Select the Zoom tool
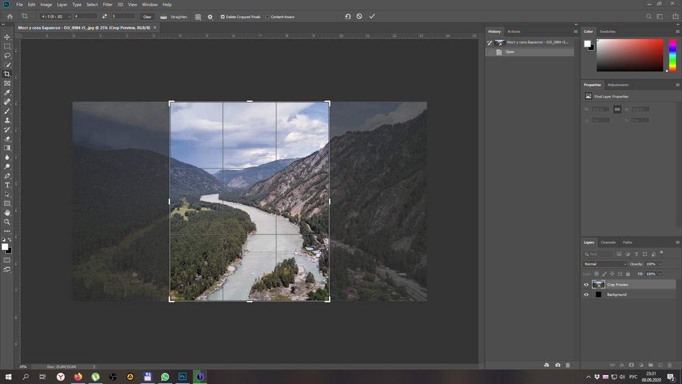This screenshot has width=682, height=384. click(7, 221)
